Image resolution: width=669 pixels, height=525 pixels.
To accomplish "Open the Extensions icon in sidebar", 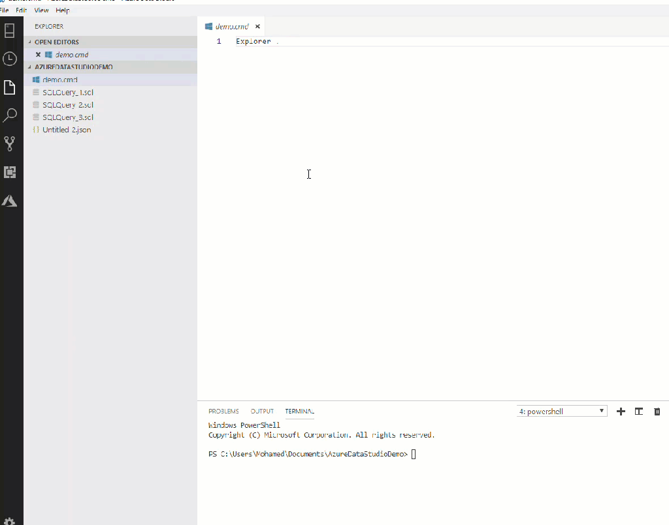I will pyautogui.click(x=10, y=172).
